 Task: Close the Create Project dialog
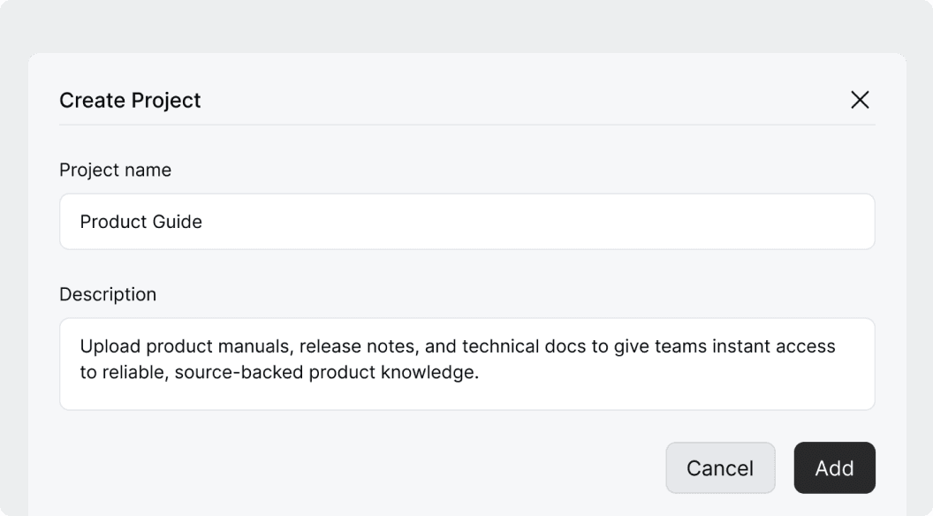[x=860, y=100]
